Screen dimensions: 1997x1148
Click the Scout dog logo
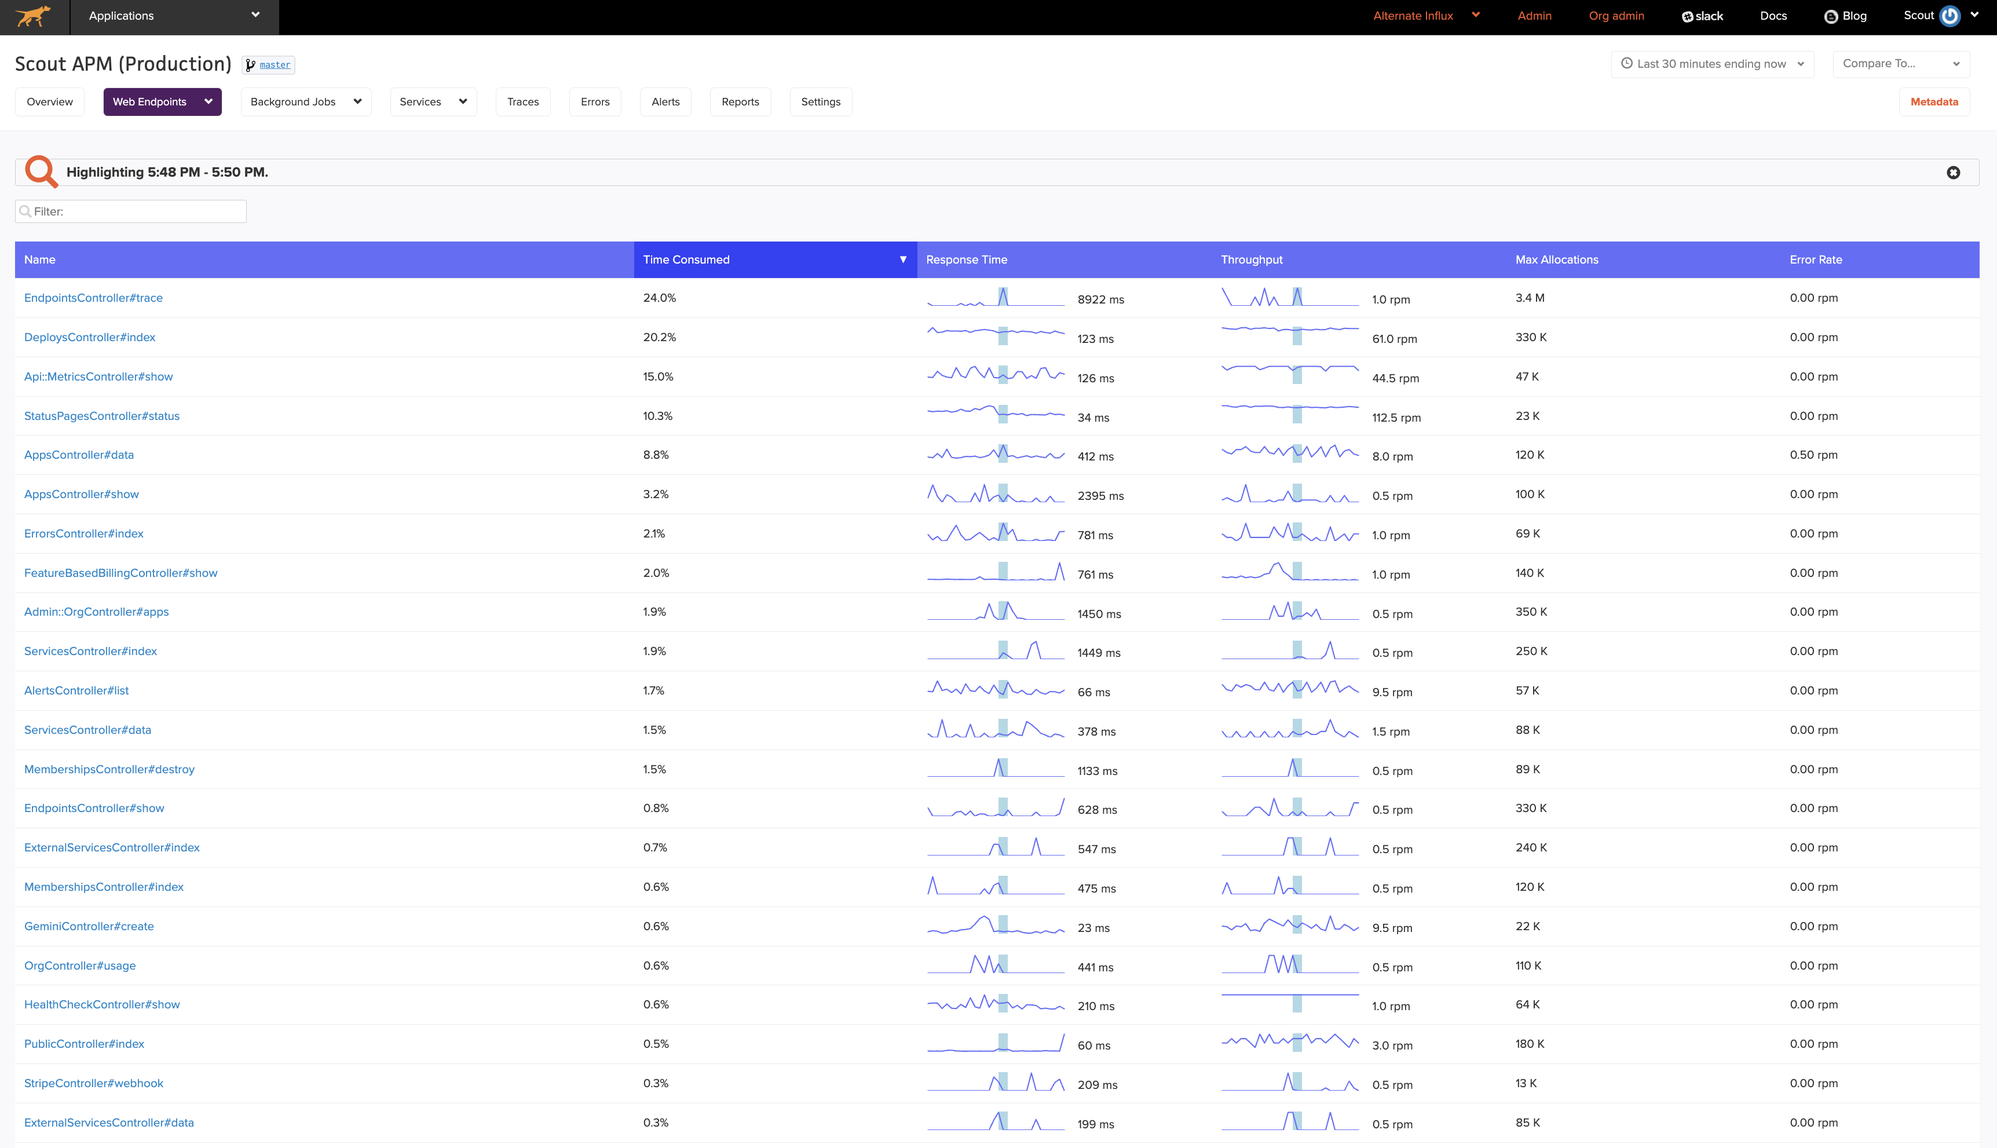tap(33, 17)
